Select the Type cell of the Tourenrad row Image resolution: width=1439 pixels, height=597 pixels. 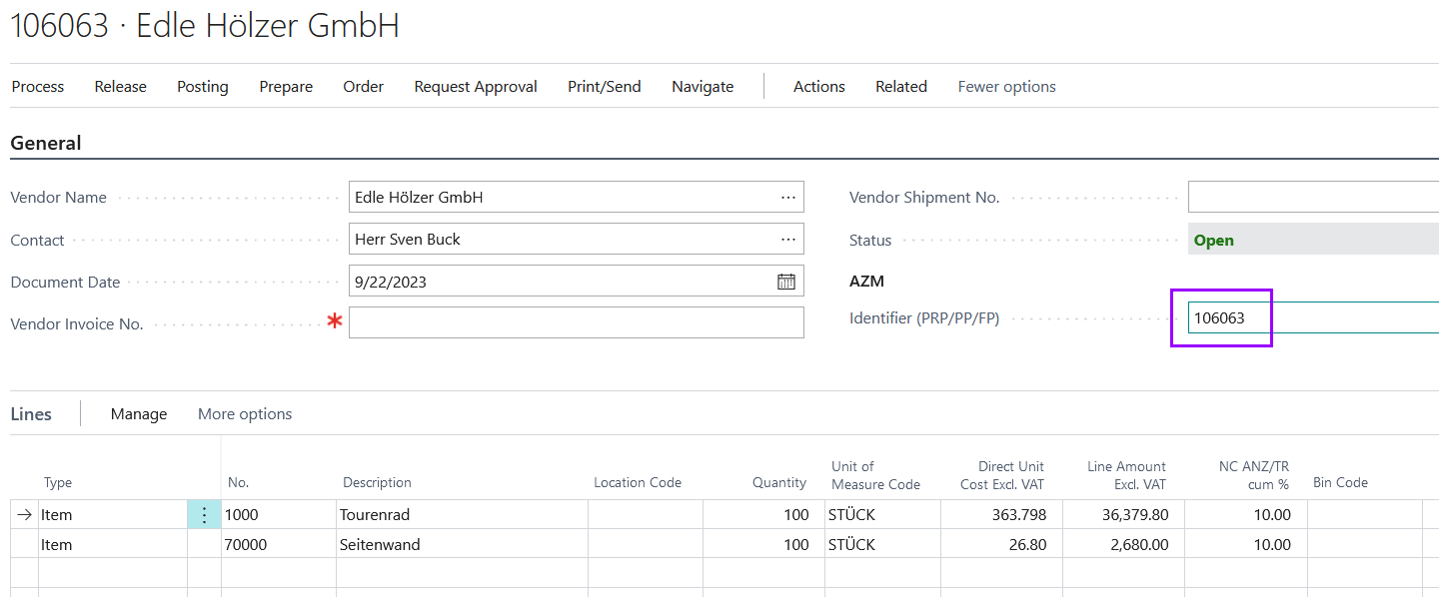[113, 515]
